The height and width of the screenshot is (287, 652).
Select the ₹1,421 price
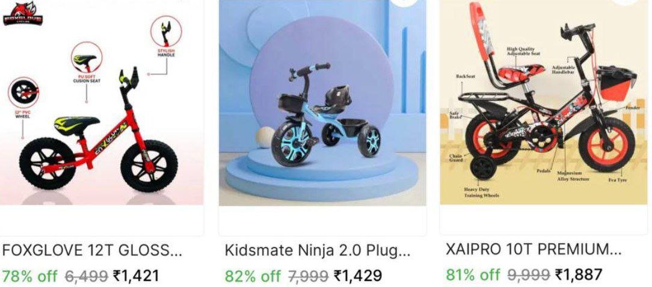[136, 276]
